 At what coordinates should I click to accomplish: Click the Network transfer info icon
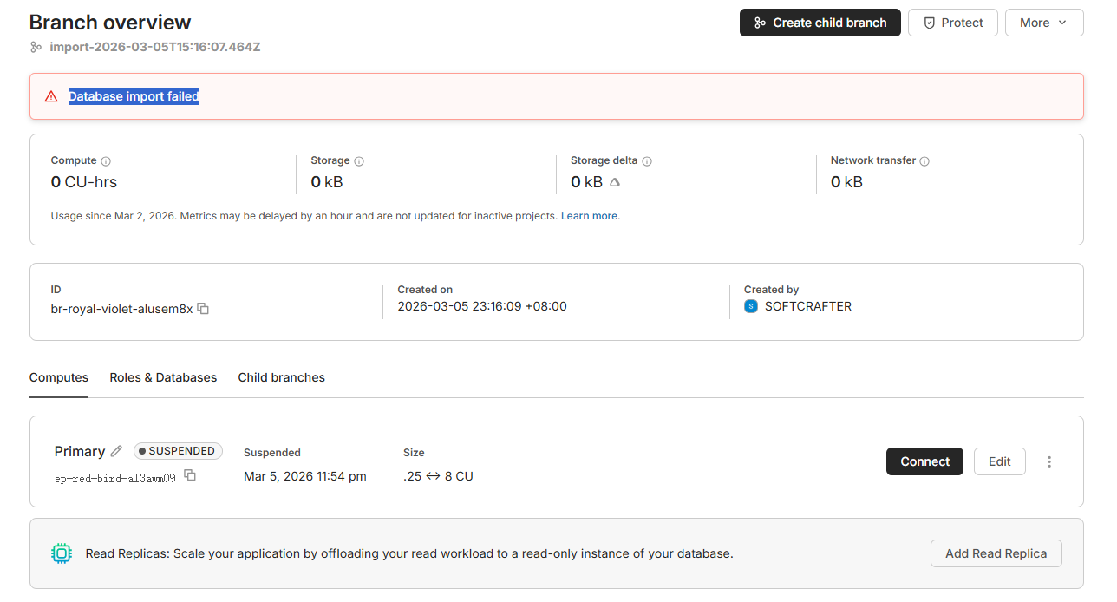pyautogui.click(x=924, y=161)
